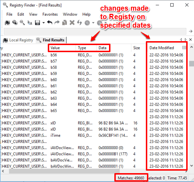Open the Replace (b→a) tool
194x182 pixels.
(30, 23)
